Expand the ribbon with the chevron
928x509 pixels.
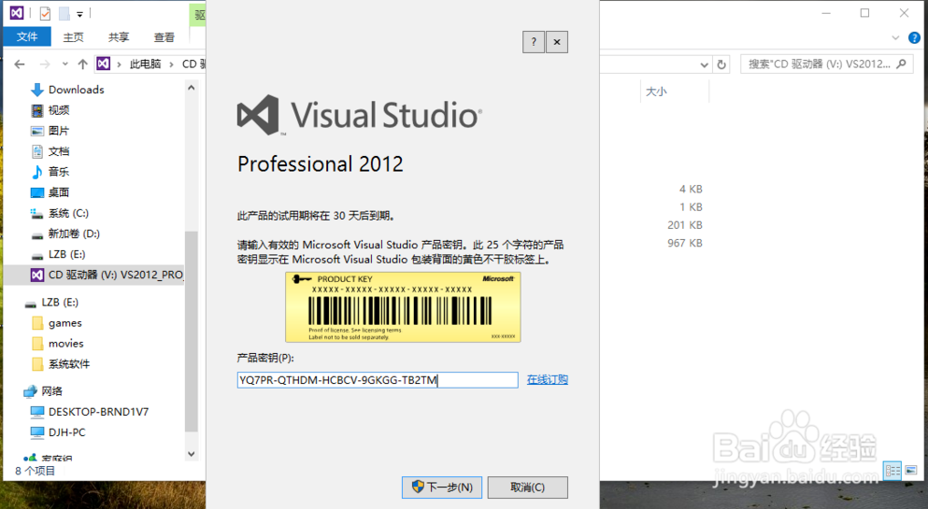point(895,38)
